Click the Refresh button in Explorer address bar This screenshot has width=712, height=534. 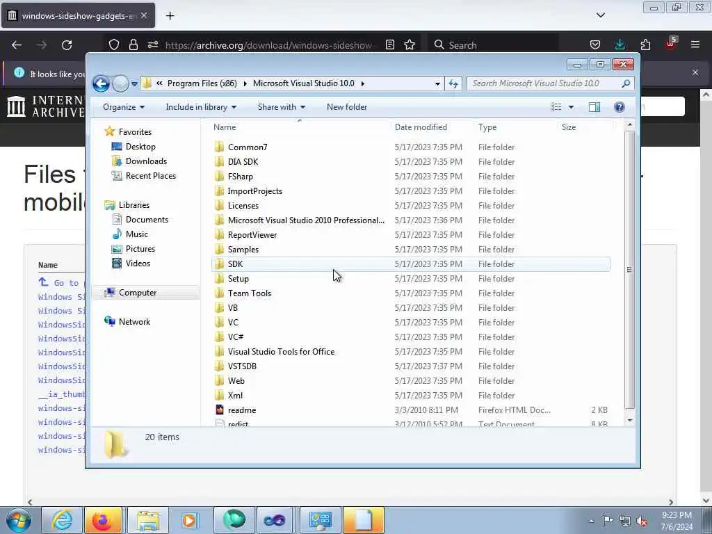453,83
